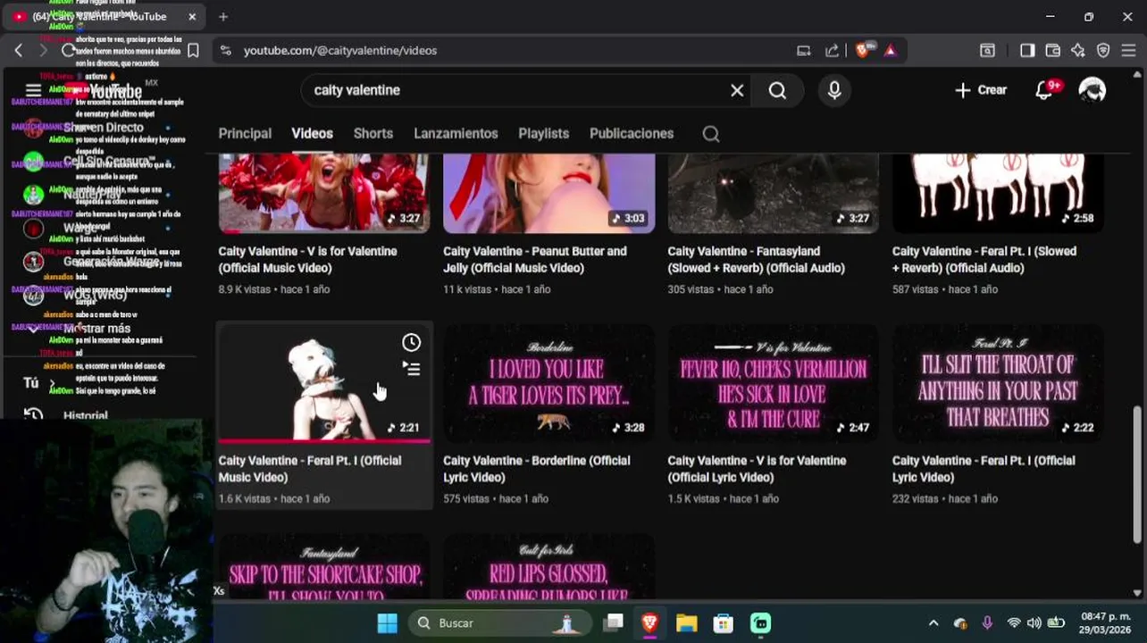Search within channel using tab-bar magnifier
This screenshot has width=1147, height=643.
click(711, 134)
